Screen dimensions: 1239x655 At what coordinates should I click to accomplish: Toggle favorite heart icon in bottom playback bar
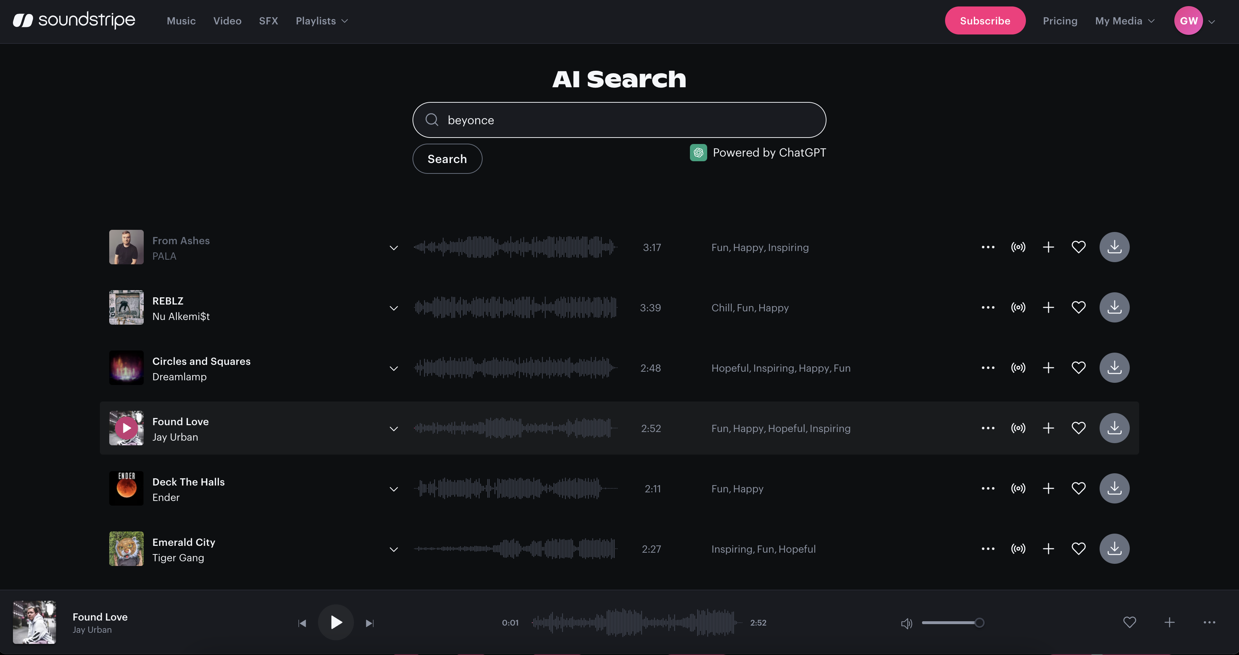[x=1129, y=622]
